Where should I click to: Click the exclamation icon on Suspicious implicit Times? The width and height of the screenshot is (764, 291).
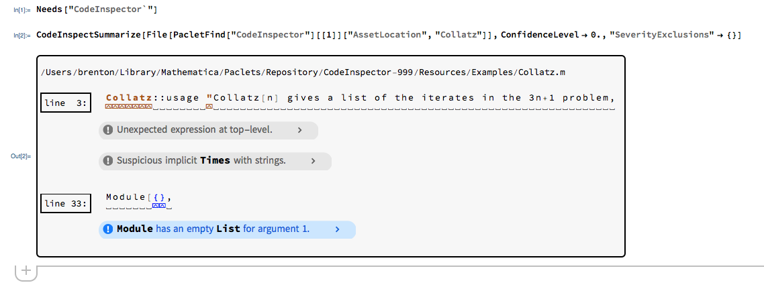[108, 161]
